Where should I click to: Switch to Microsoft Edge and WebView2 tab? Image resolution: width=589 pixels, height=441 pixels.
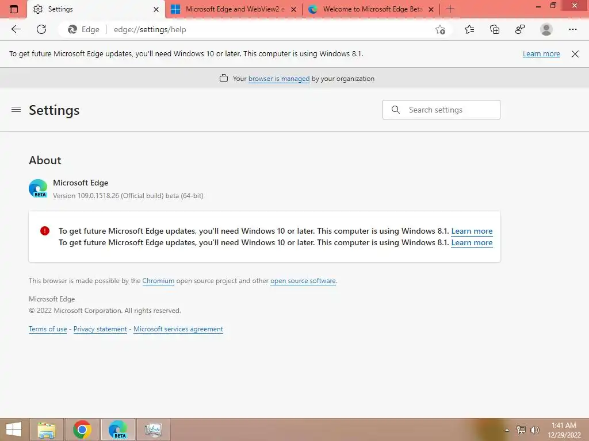point(234,9)
